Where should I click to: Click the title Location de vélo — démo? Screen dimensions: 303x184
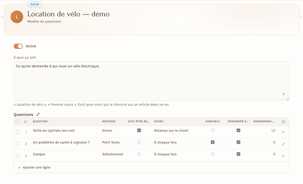pyautogui.click(x=69, y=14)
